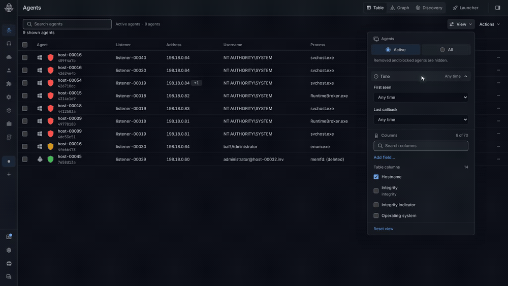Open the cube package icon in sidebar
This screenshot has height=286, width=508.
[9, 110]
